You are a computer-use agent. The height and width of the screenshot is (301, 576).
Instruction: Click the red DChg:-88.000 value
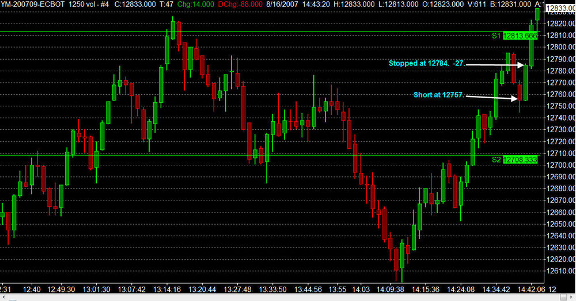(x=240, y=5)
